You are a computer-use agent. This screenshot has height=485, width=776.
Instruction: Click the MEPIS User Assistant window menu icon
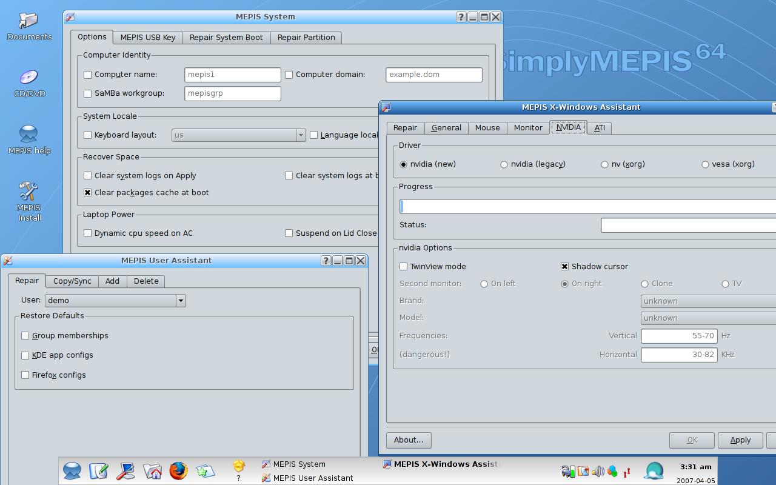click(8, 261)
